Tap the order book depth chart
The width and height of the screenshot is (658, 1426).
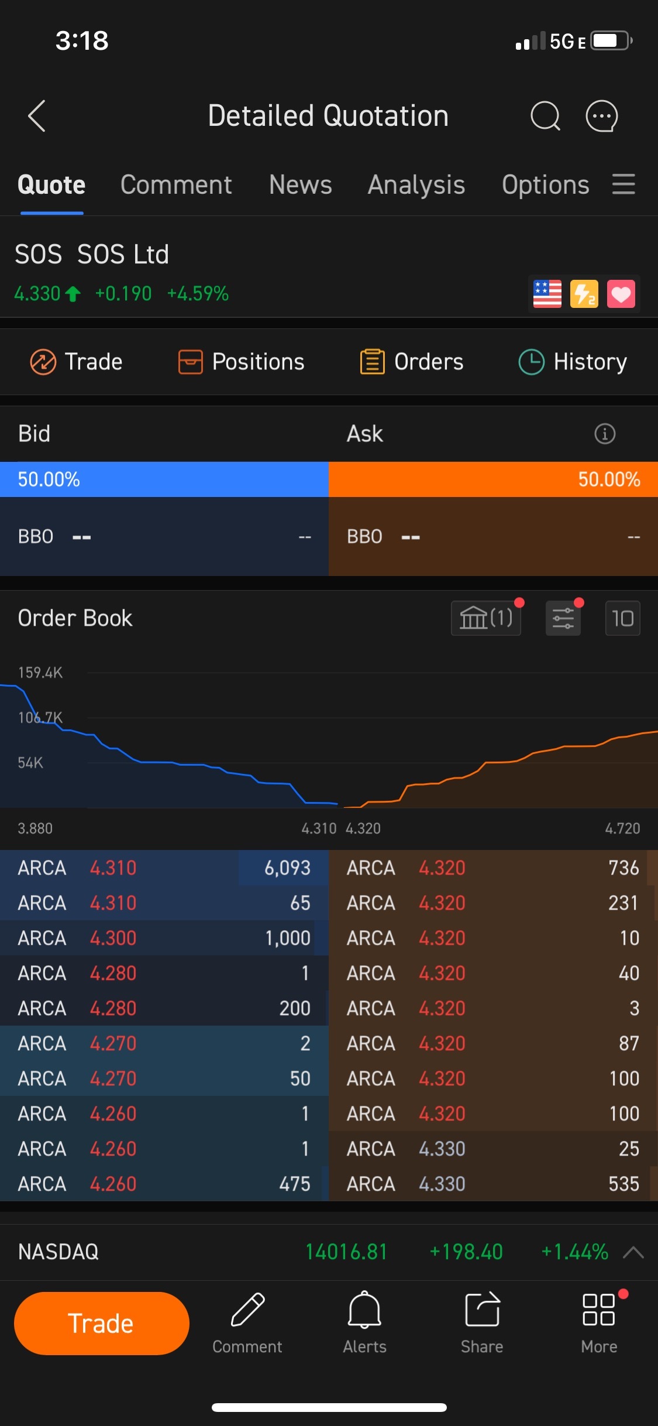329,741
